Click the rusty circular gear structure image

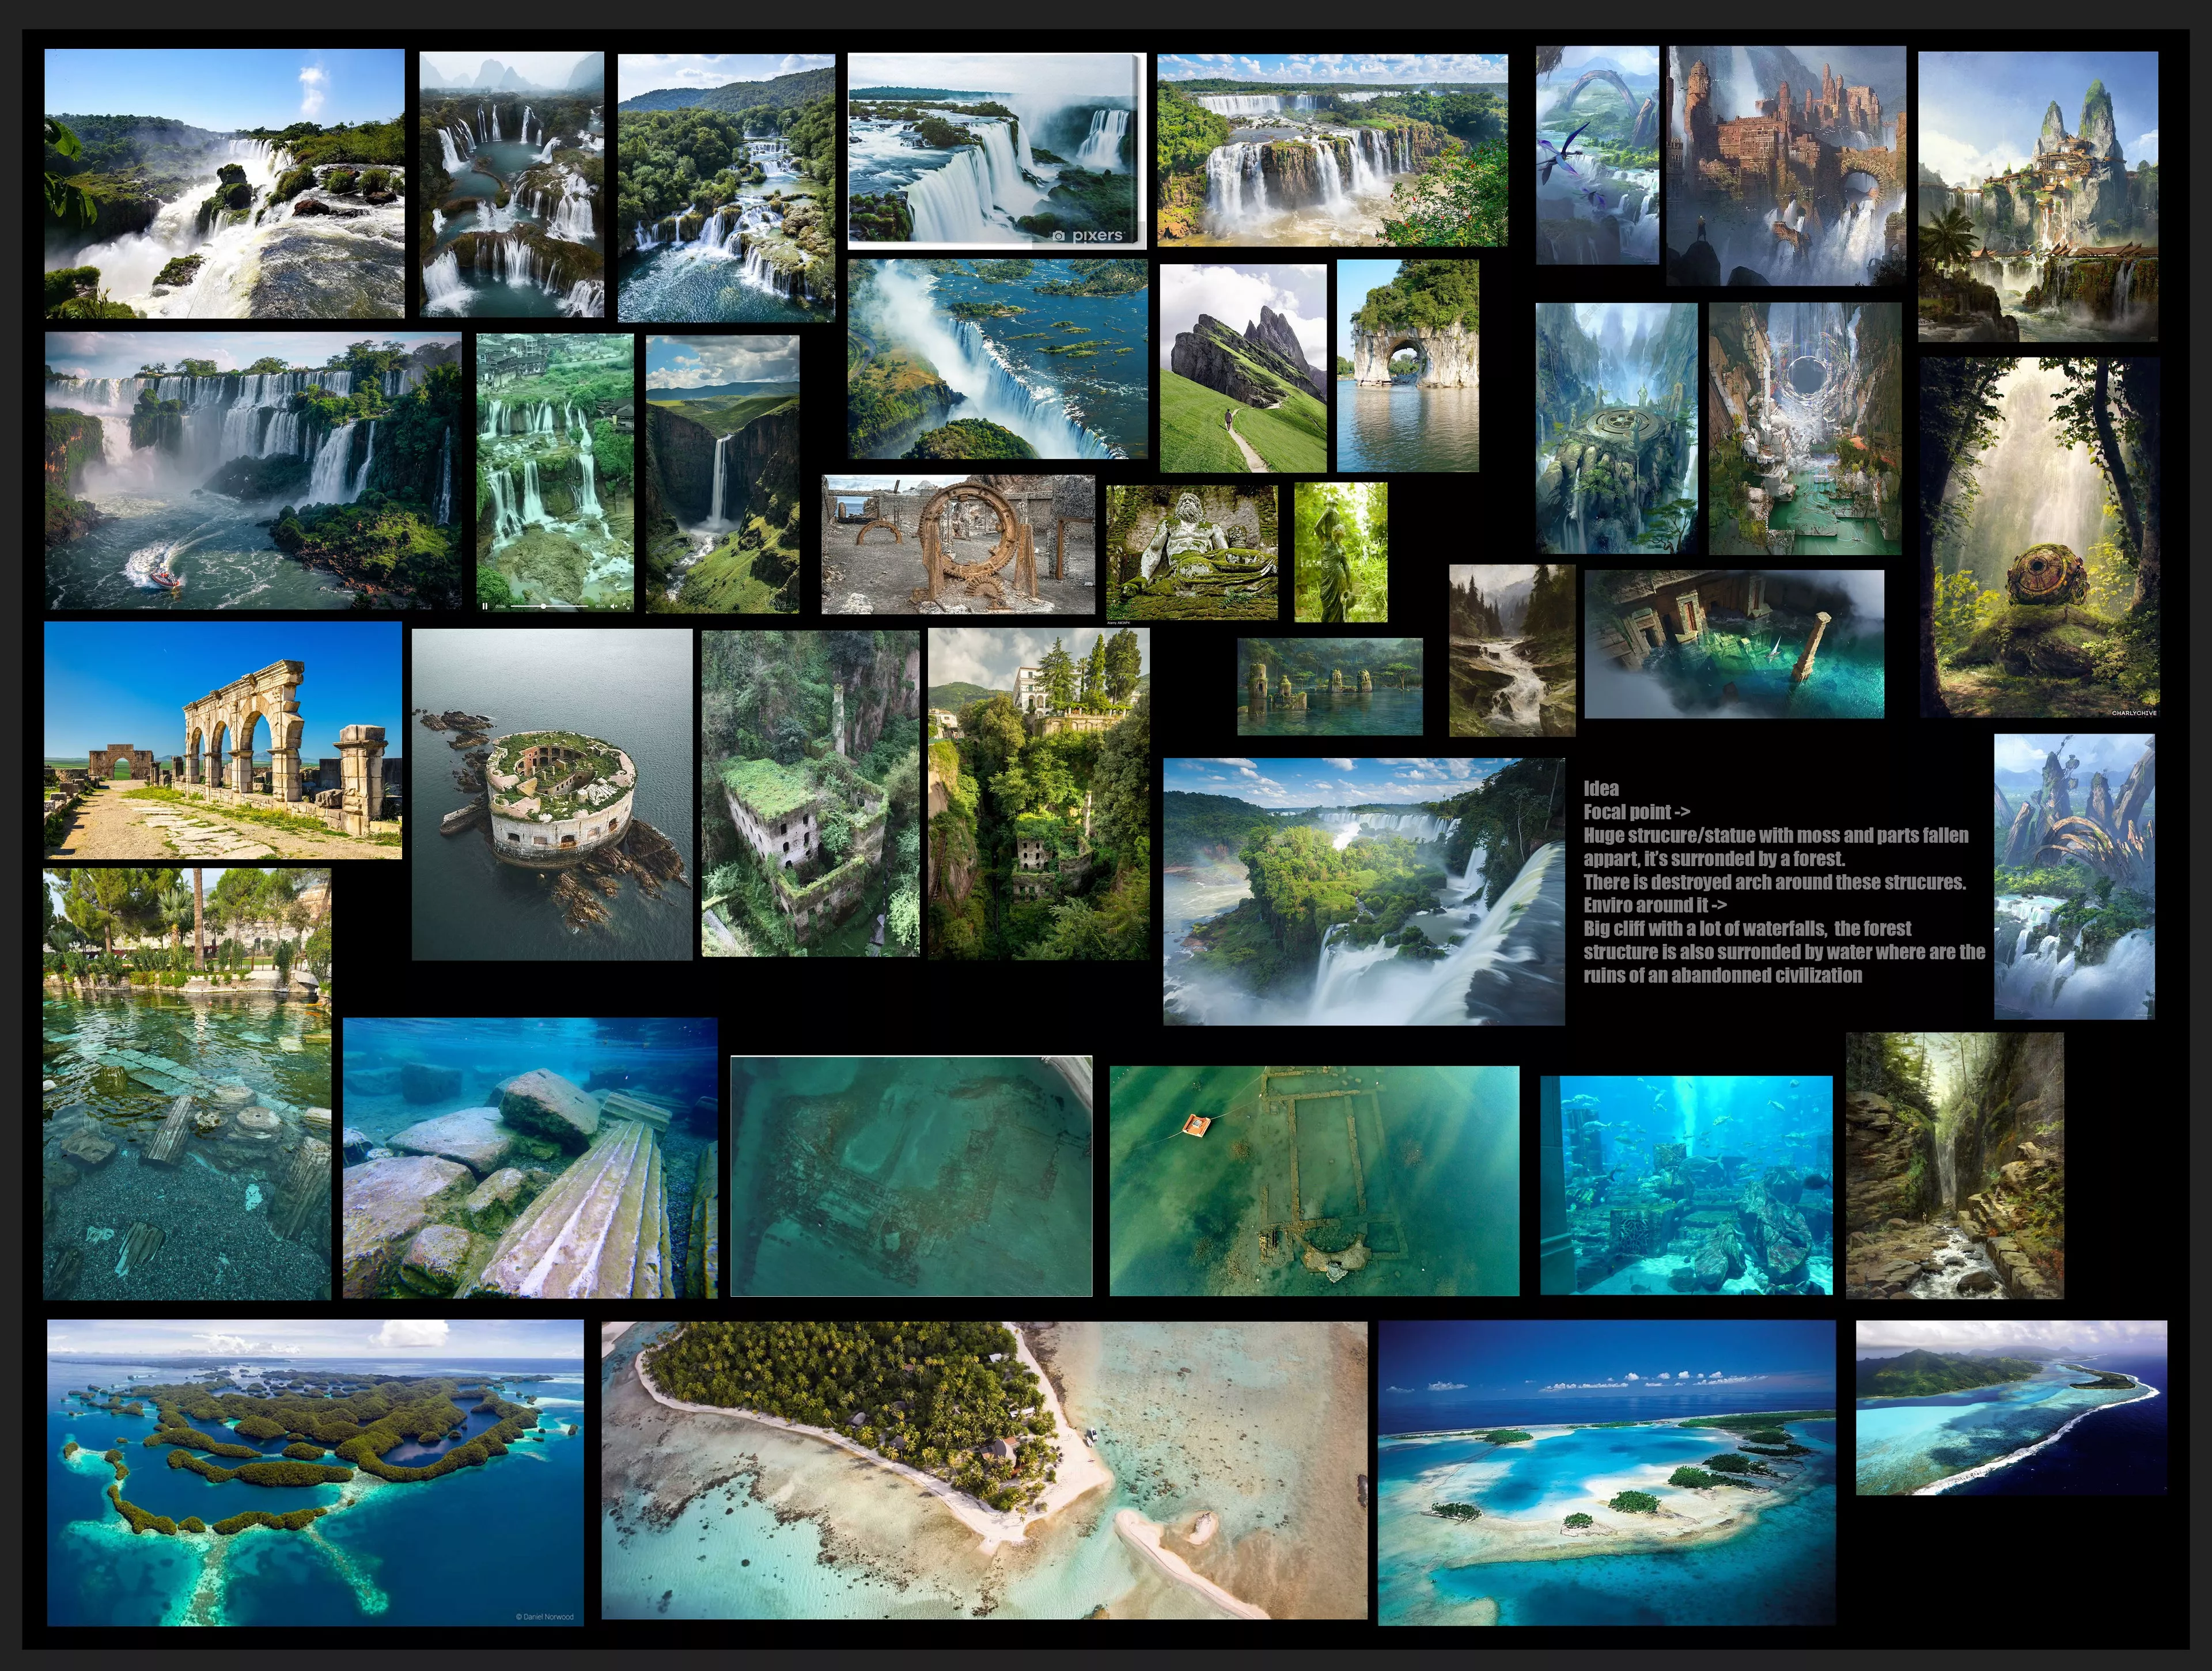(x=958, y=544)
